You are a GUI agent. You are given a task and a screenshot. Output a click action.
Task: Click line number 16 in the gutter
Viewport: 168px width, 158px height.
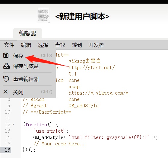pos(8,150)
